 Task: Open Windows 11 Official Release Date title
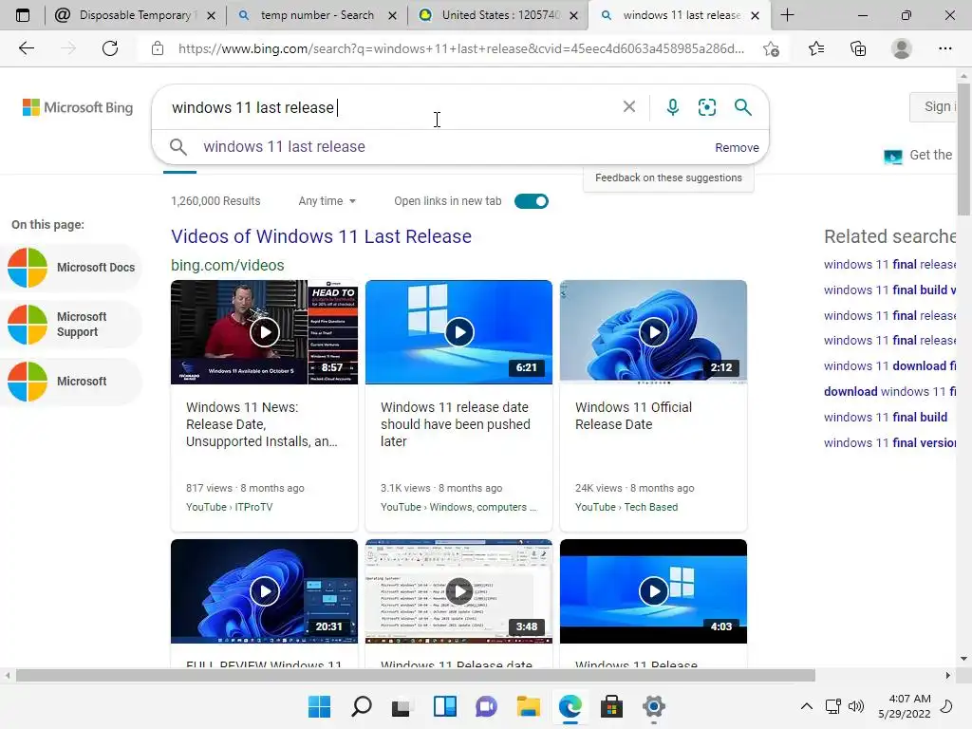point(633,416)
